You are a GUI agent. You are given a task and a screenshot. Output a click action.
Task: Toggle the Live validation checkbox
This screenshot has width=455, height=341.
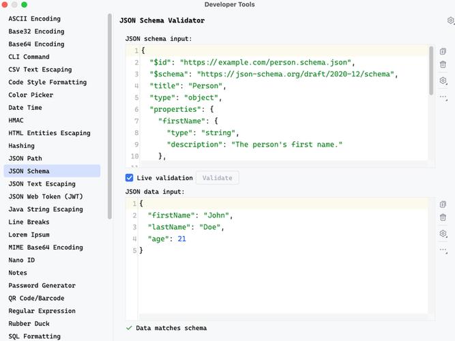point(130,177)
